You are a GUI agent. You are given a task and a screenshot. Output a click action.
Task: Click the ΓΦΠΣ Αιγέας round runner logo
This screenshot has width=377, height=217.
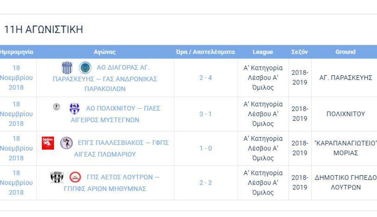point(66,143)
